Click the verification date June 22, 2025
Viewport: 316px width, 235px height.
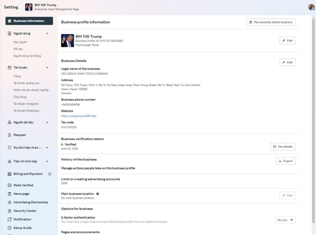[69, 149]
